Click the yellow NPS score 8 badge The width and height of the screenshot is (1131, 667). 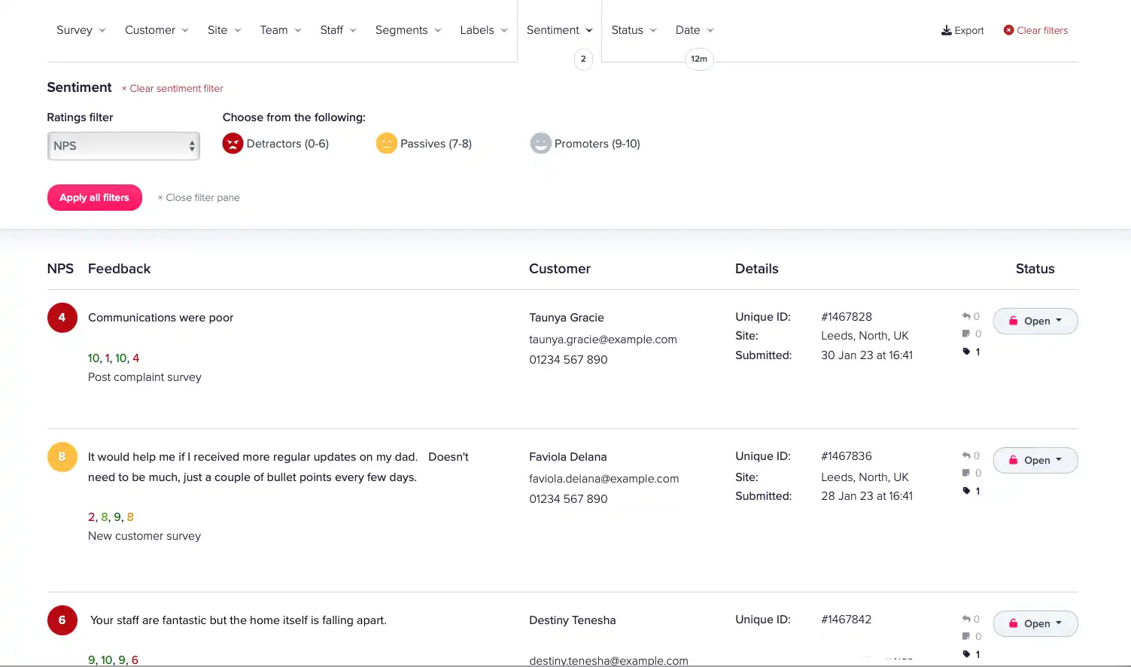click(62, 457)
